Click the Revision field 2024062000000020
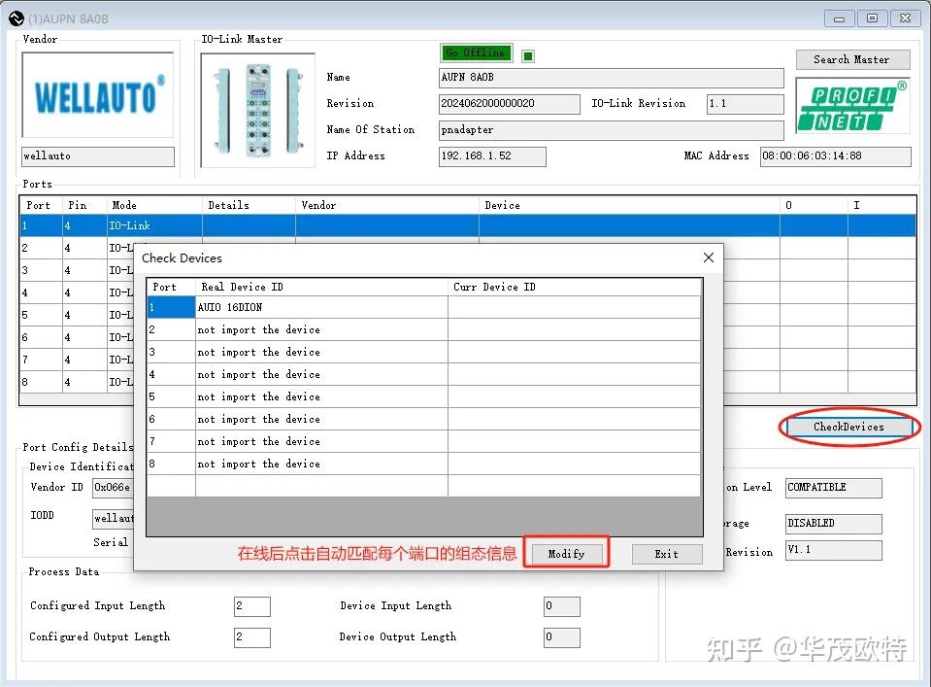 point(509,103)
